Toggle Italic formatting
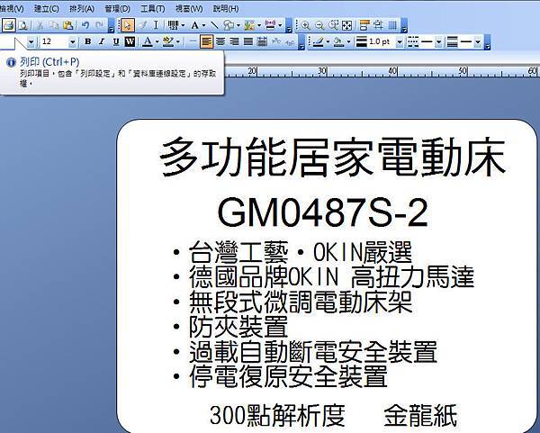The width and height of the screenshot is (540, 433). (x=102, y=42)
